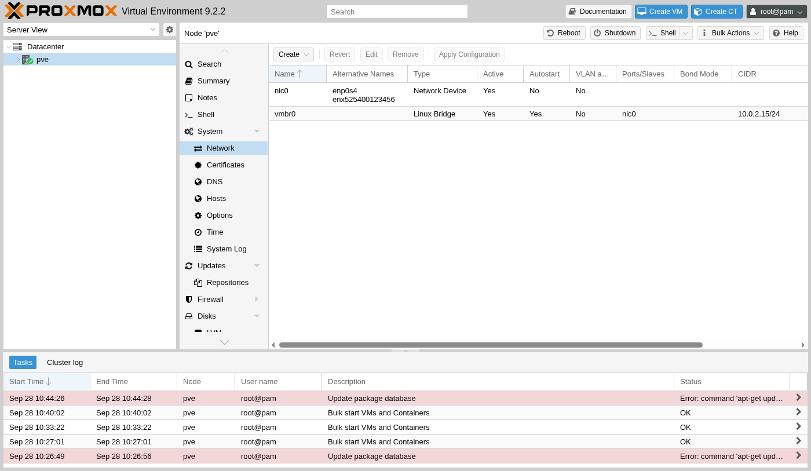This screenshot has height=471, width=811.
Task: Select the Network menu item
Action: pos(223,148)
